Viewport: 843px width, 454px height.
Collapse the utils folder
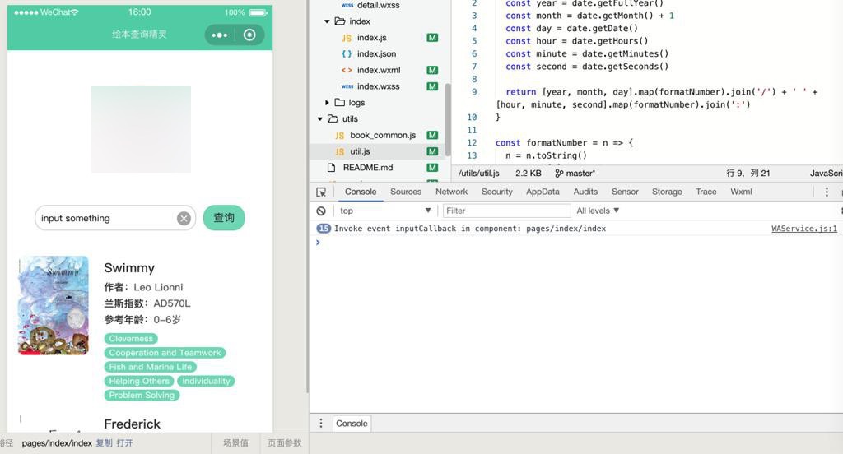(320, 118)
